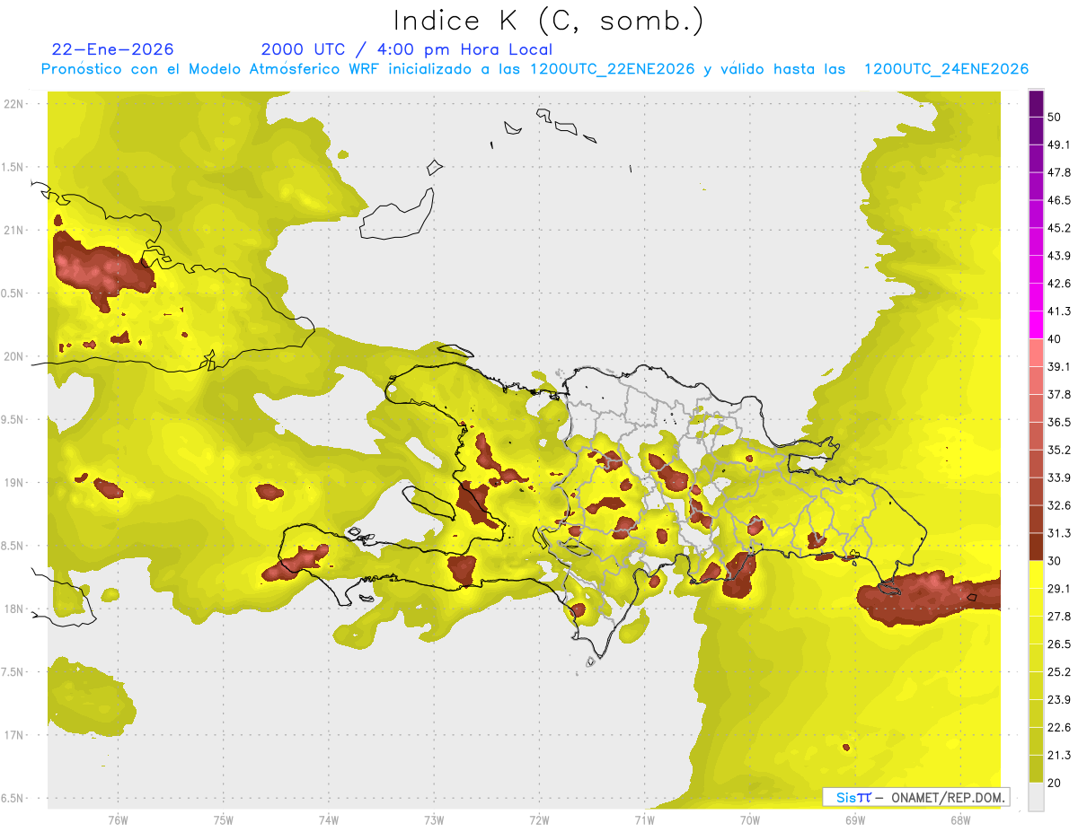Viewport: 1078px width, 832px height.
Task: Click the "19N" latitude label
Action: click(x=13, y=482)
